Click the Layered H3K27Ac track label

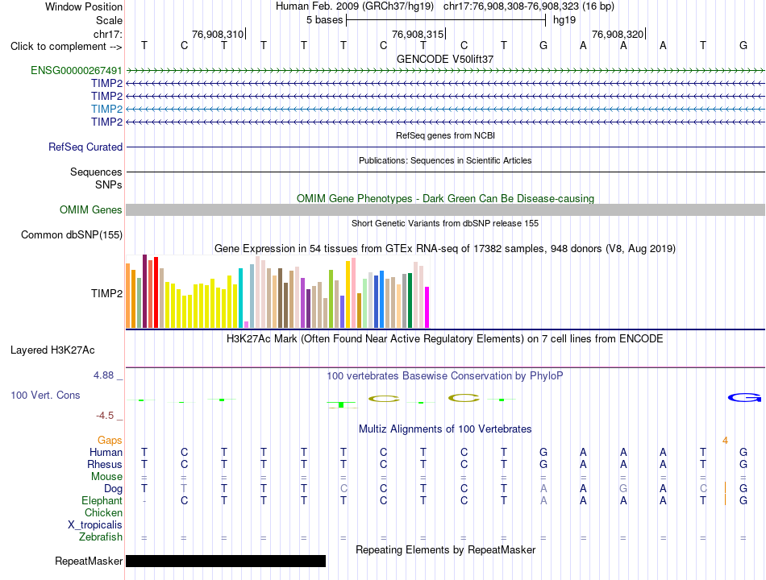tap(52, 350)
